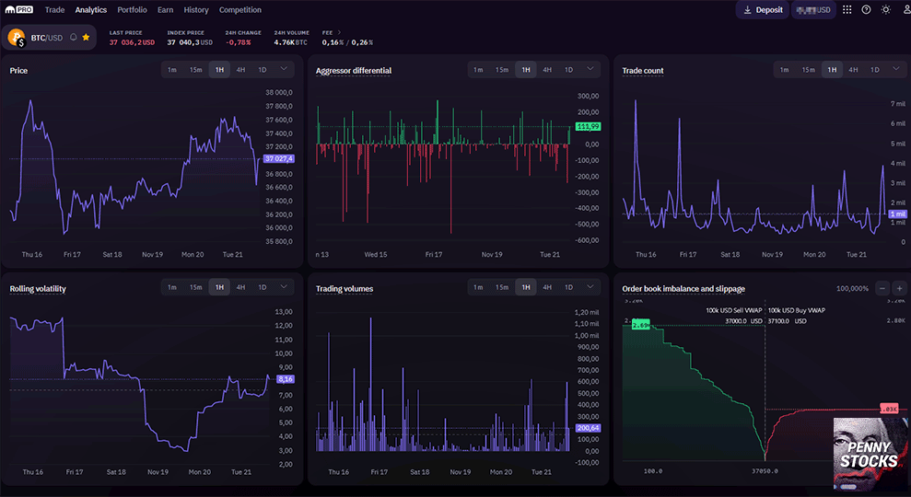
Task: Toggle the BTC/USD price alert bell
Action: click(74, 38)
